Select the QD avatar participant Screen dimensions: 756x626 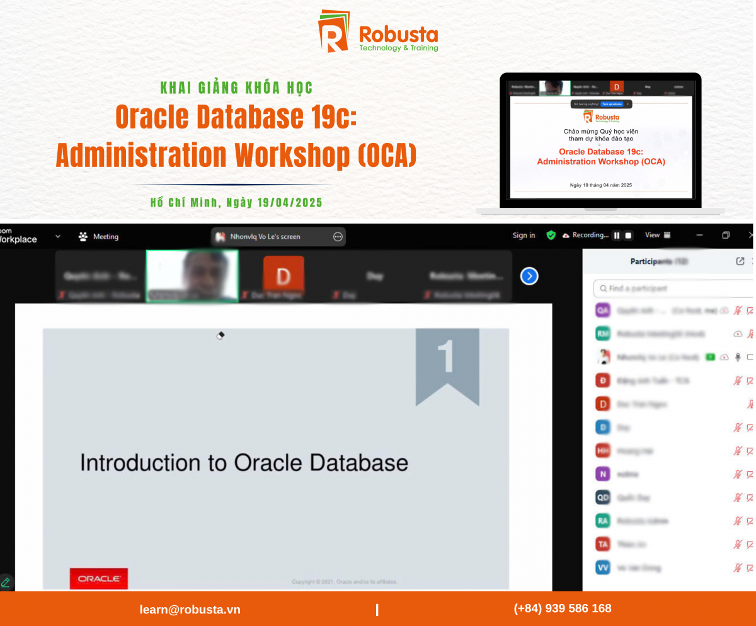pos(603,497)
